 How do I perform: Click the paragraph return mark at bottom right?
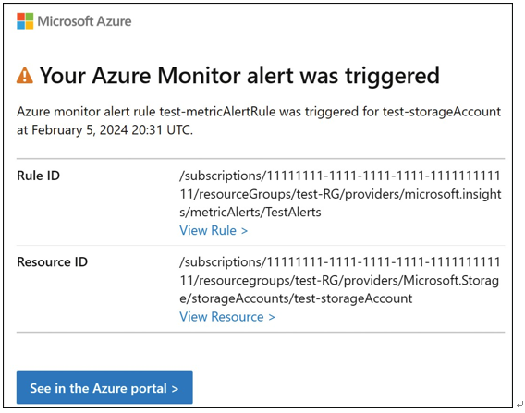pos(519,405)
